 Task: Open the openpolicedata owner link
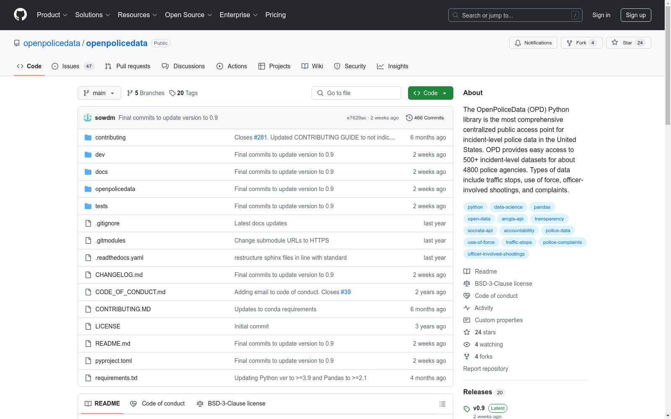[52, 43]
